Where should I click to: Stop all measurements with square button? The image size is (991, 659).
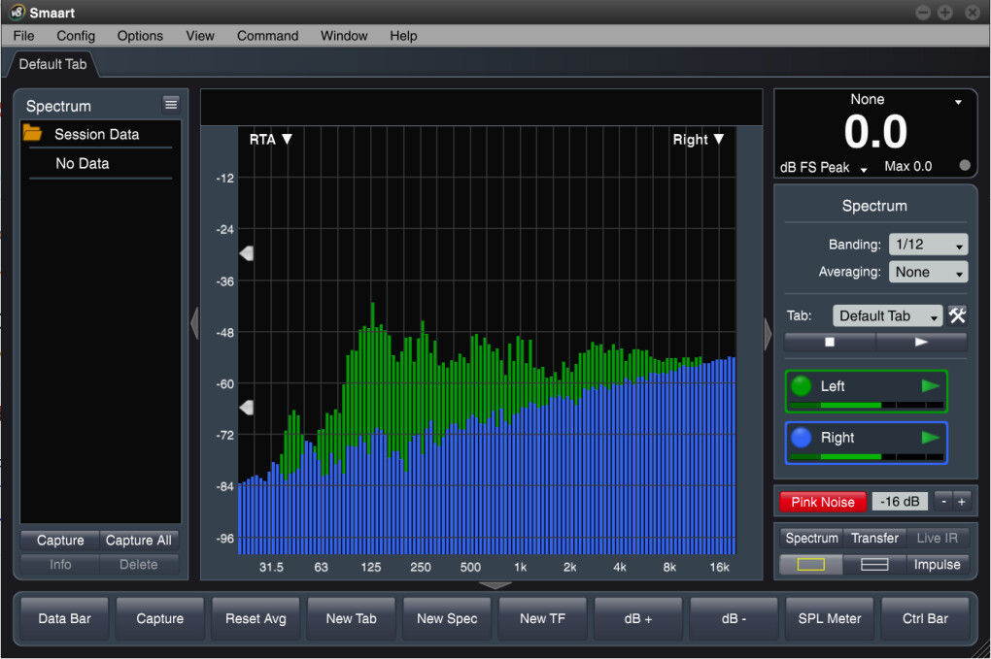[x=830, y=342]
